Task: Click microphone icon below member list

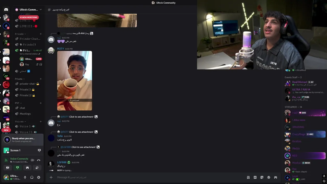Action: 324,176
